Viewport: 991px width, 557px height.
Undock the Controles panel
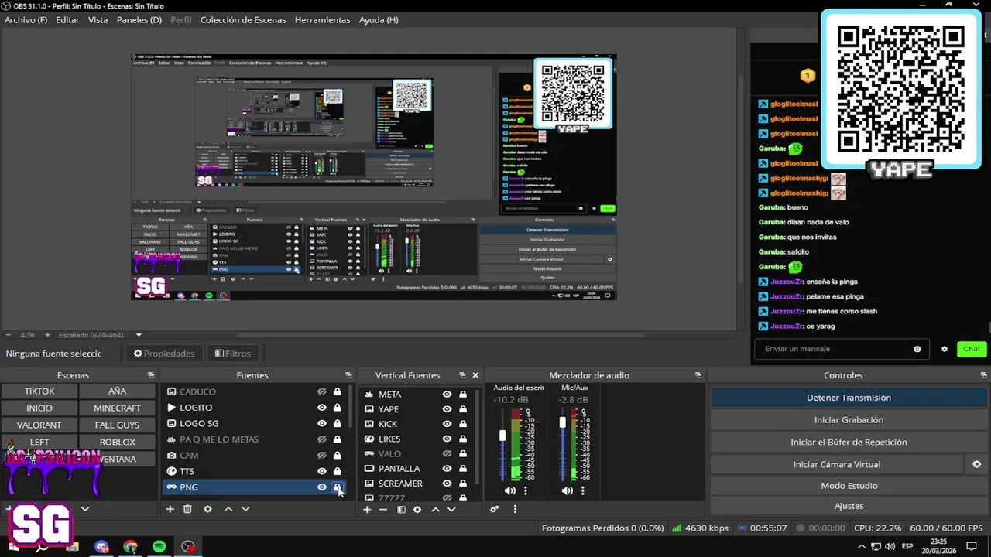[x=984, y=375]
